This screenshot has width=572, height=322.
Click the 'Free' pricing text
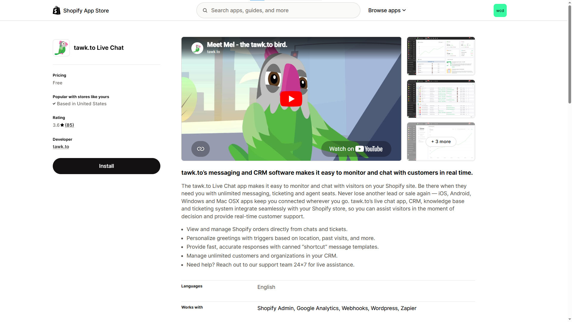point(58,83)
